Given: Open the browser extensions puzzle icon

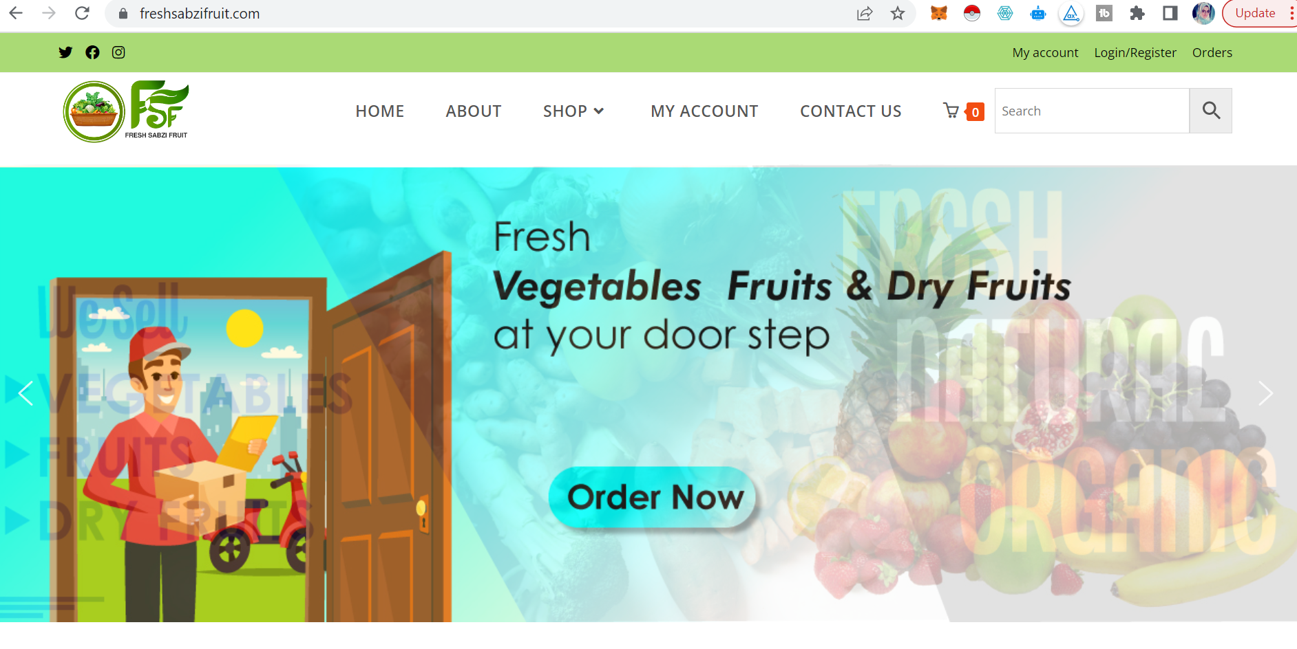Looking at the screenshot, I should click(x=1137, y=13).
